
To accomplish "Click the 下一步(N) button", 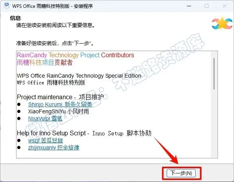I will [x=181, y=173].
